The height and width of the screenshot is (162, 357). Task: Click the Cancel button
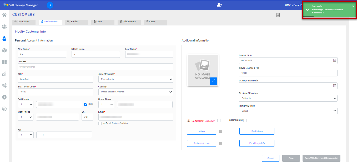(x=271, y=158)
